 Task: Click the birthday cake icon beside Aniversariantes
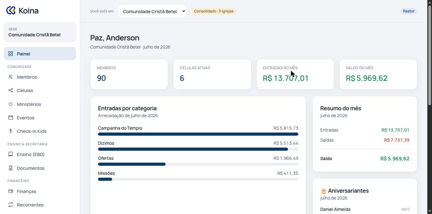(x=324, y=191)
